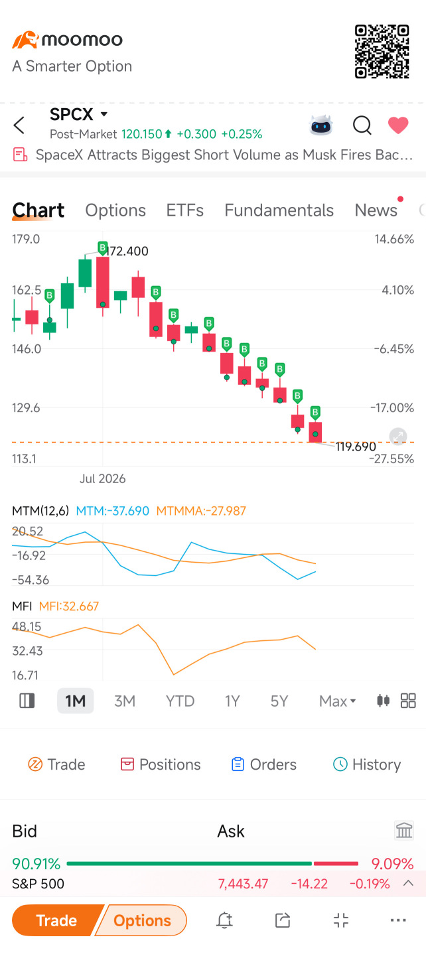The width and height of the screenshot is (426, 978).
Task: Tap the minimize arrows icon in bottom bar
Action: 340,920
